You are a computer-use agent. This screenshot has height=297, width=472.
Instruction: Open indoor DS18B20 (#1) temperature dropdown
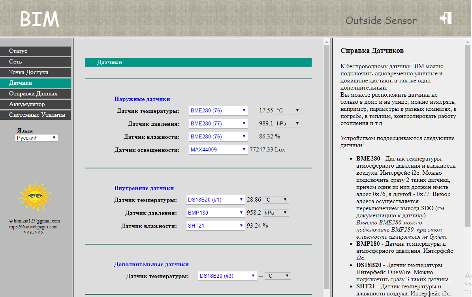coord(215,200)
